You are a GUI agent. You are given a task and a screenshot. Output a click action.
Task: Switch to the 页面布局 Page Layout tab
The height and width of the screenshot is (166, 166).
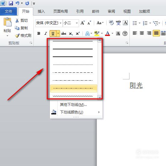click(x=61, y=11)
